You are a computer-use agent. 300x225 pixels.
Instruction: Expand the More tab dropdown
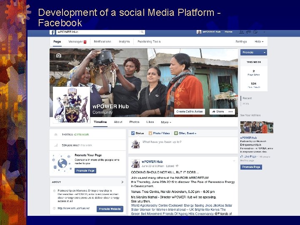tap(166, 122)
